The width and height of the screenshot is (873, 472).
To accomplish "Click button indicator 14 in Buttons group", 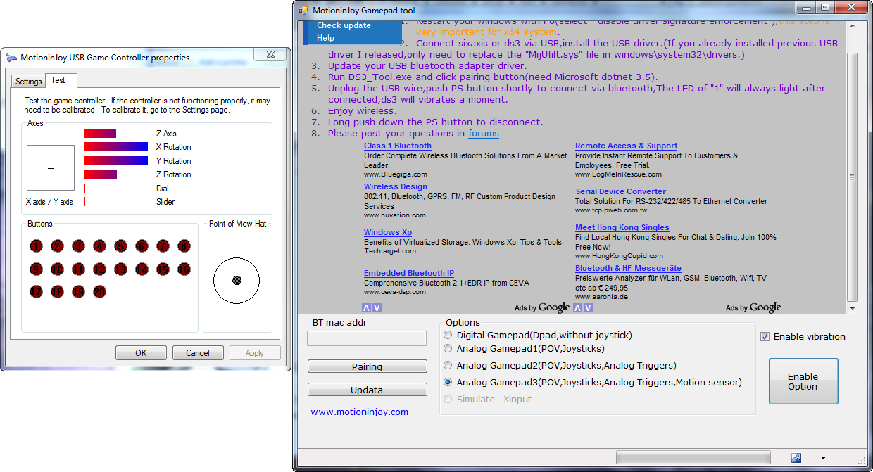I will pyautogui.click(x=142, y=269).
